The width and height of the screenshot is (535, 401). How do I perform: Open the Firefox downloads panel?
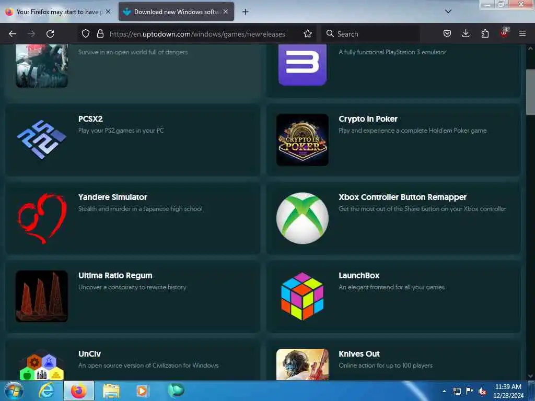click(x=466, y=34)
